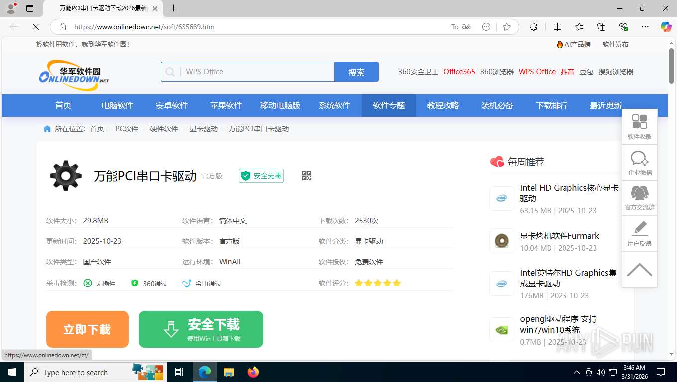Open the red Office365 link
The image size is (677, 382).
pyautogui.click(x=459, y=72)
